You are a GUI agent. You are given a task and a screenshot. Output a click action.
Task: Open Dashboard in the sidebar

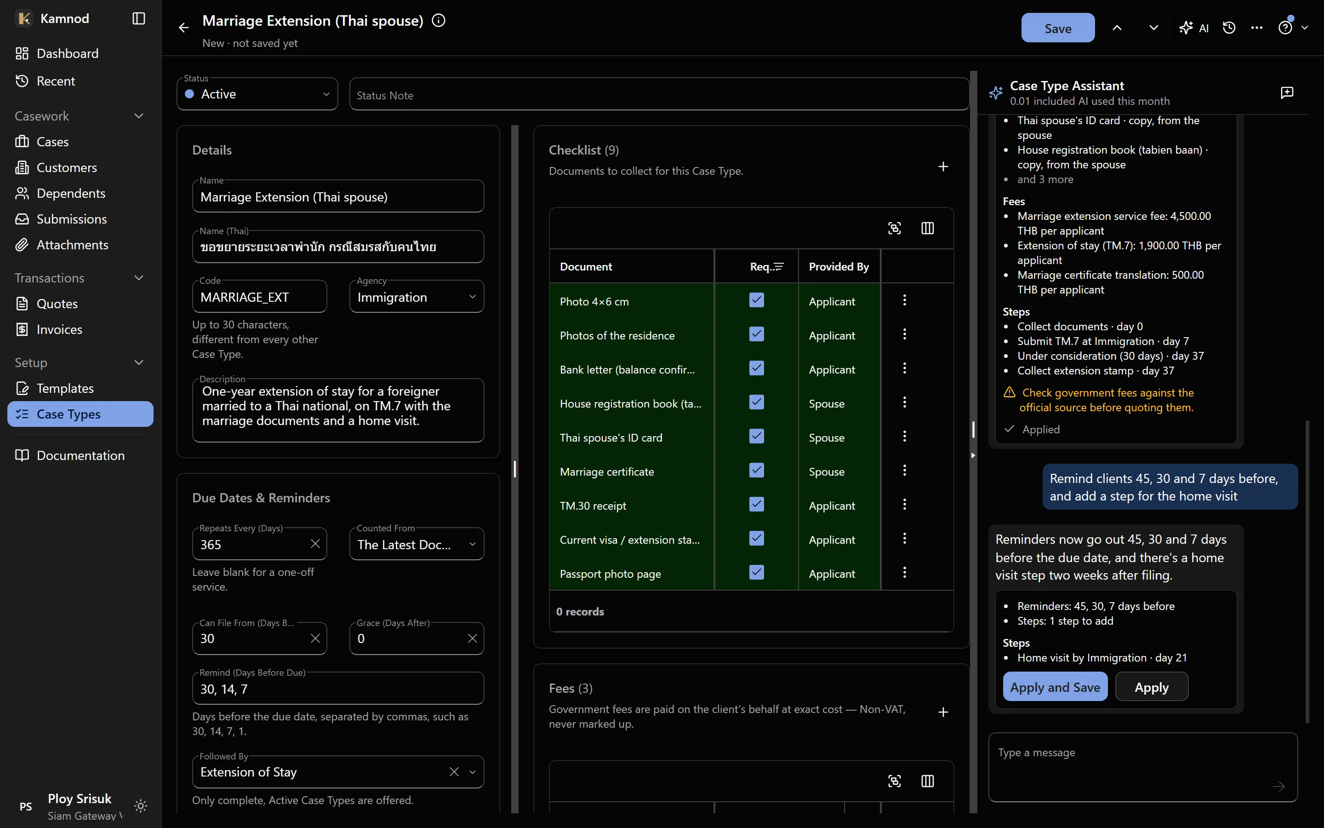click(80, 54)
